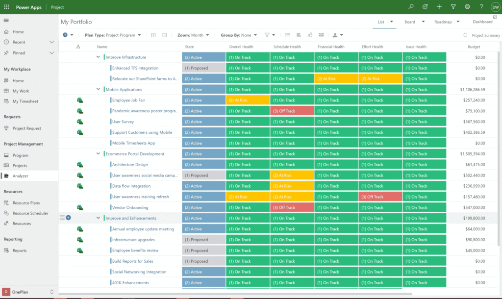Switch to the Dashboard view tab

pyautogui.click(x=482, y=22)
